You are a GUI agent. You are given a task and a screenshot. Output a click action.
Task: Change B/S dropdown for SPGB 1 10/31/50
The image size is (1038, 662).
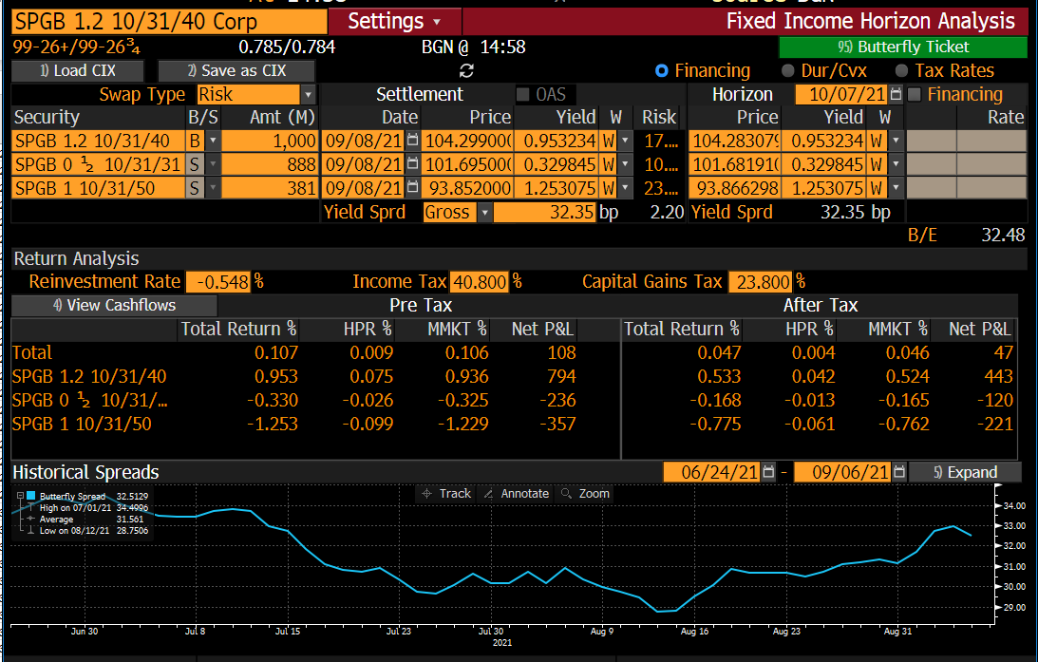click(x=213, y=189)
